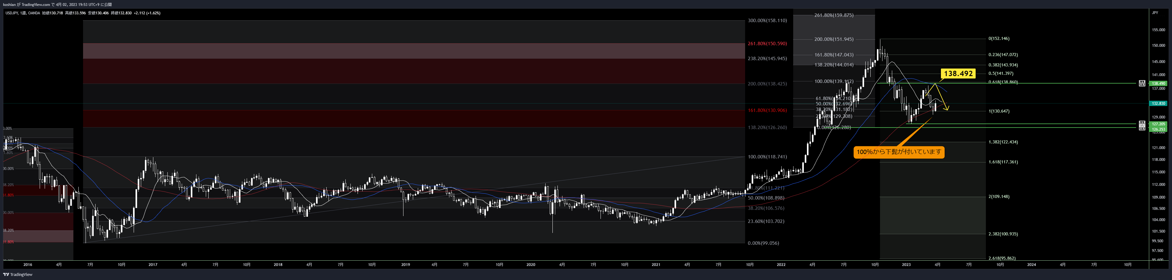This screenshot has width=1172, height=280.
Task: Click the red 261.80%(150.590) Fibonacci label
Action: click(x=767, y=44)
